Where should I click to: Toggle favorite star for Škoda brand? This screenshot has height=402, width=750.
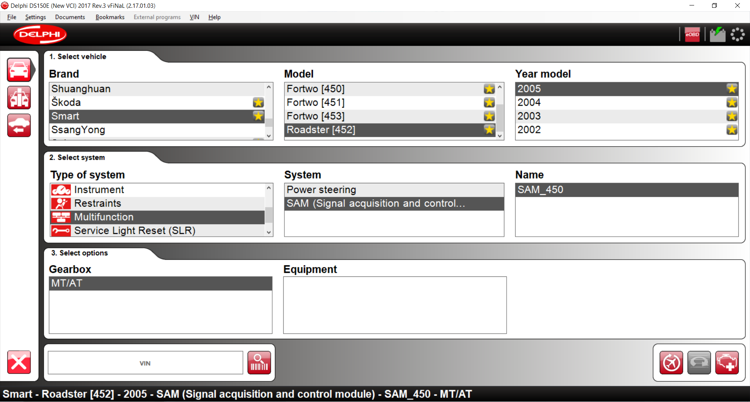point(258,103)
